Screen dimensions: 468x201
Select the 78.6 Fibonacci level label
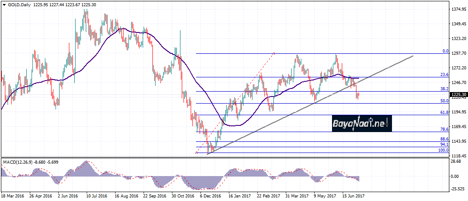(444, 129)
